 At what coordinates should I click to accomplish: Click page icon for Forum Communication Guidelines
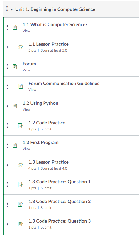point(21,86)
